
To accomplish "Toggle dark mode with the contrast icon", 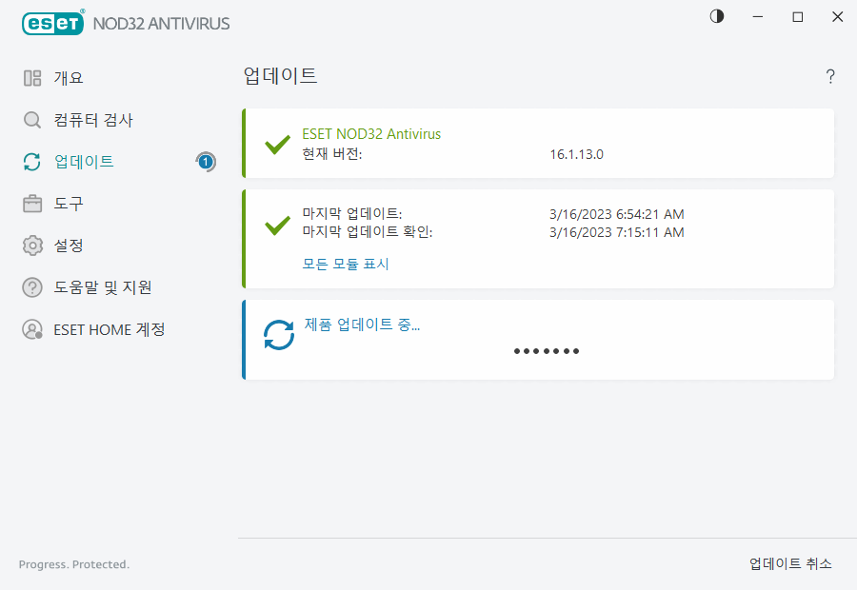I will (x=715, y=16).
